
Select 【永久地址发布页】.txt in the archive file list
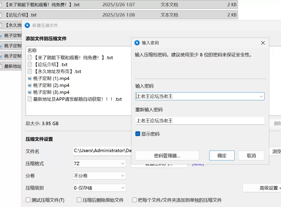pos(57,72)
